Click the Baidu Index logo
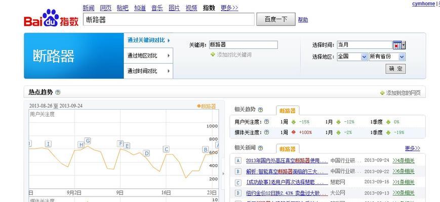 pyautogui.click(x=51, y=18)
